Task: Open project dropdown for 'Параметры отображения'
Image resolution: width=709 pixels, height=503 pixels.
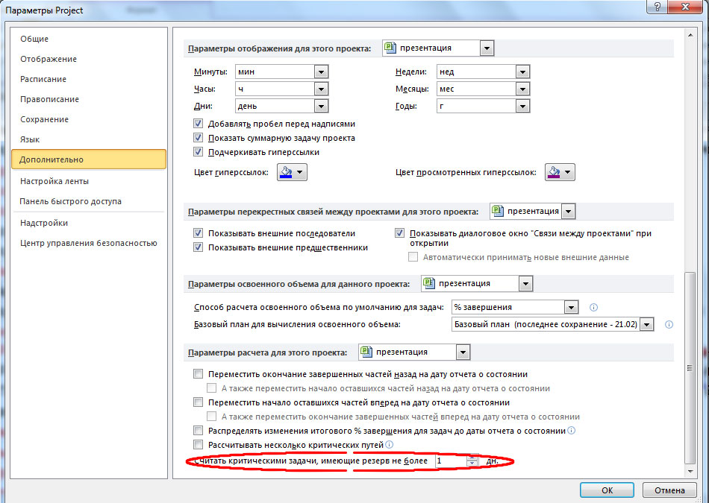Action: (x=487, y=48)
